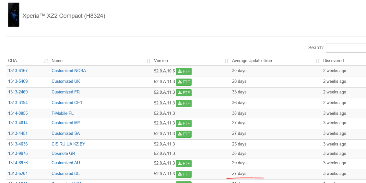This screenshot has width=366, height=183.
Task: Open the Customized NOBA link
Action: click(69, 70)
